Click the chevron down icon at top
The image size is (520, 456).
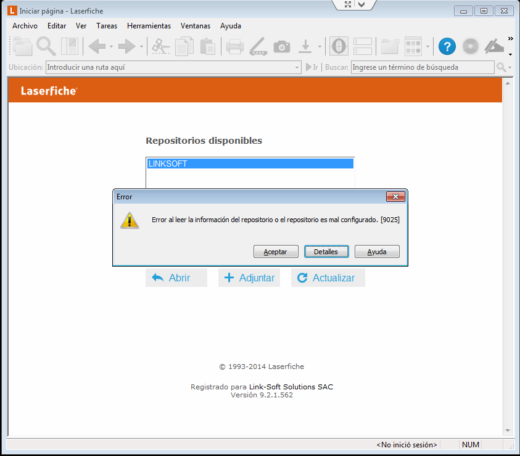pyautogui.click(x=361, y=4)
